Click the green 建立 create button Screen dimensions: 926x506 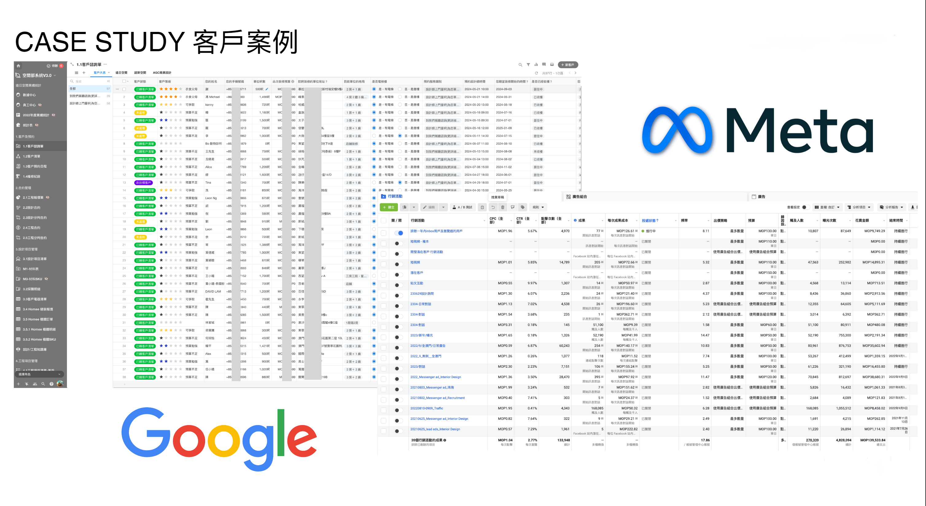pos(389,207)
